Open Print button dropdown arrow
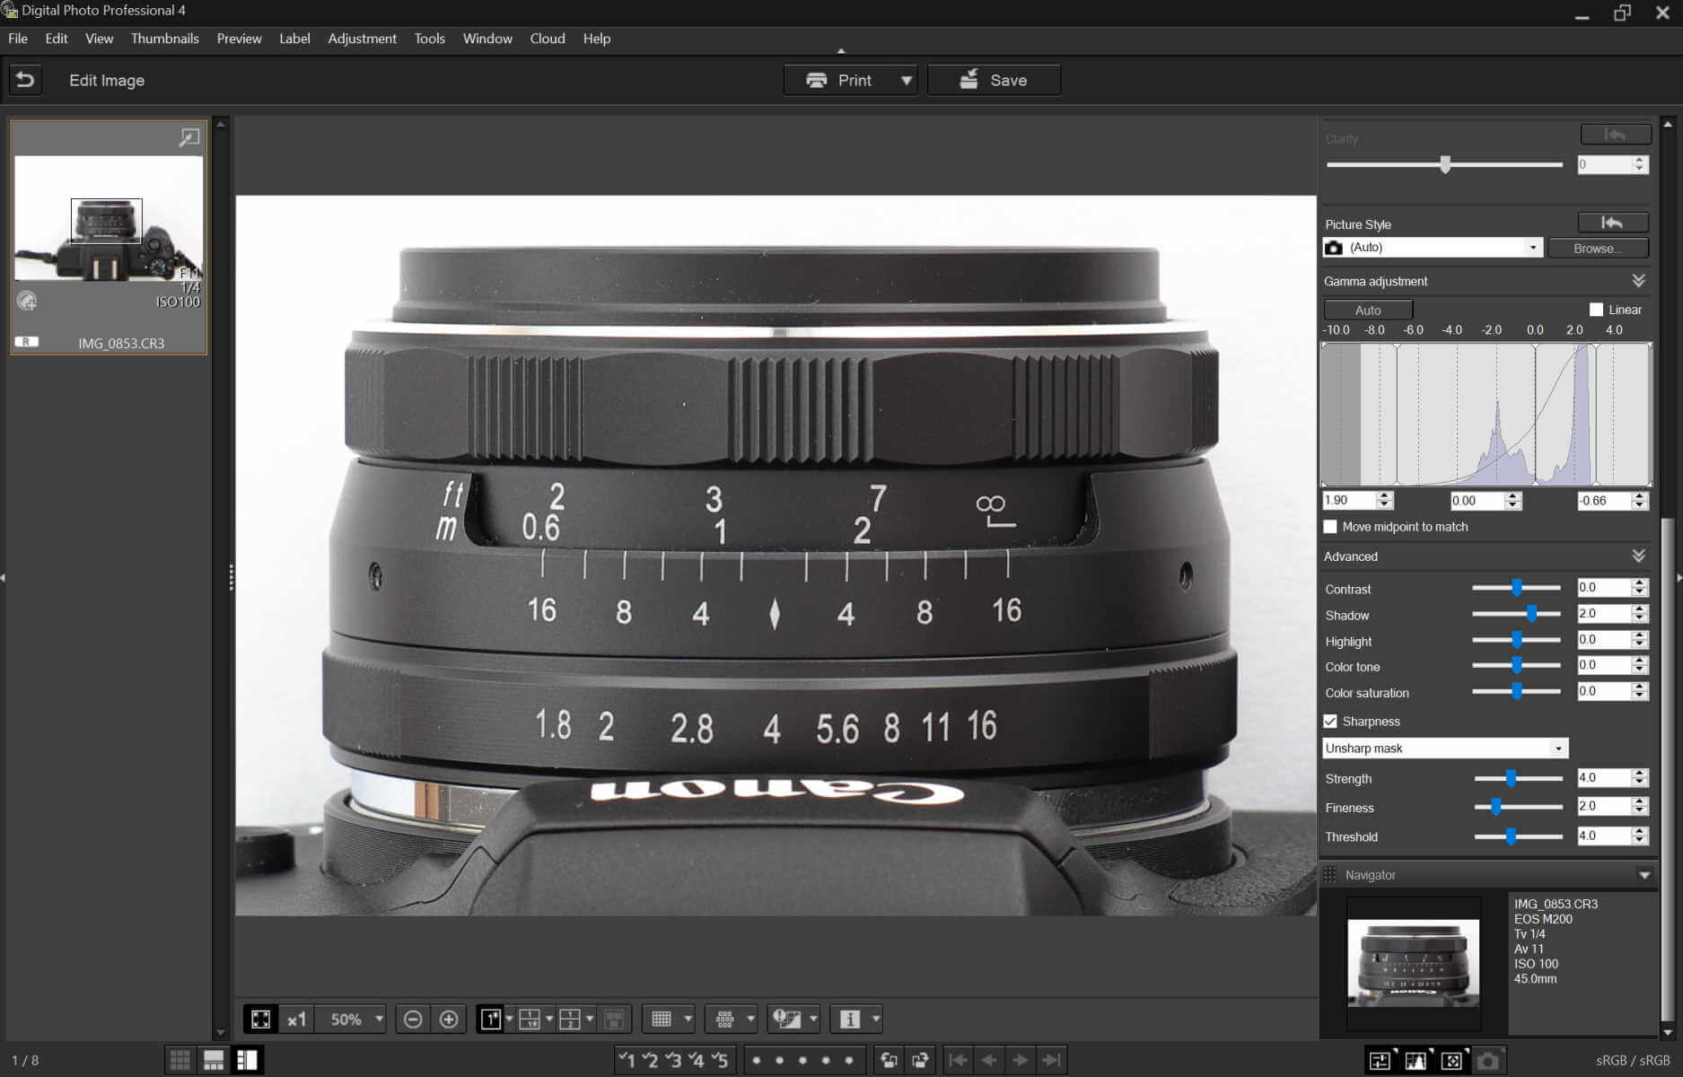The image size is (1683, 1077). tap(907, 80)
